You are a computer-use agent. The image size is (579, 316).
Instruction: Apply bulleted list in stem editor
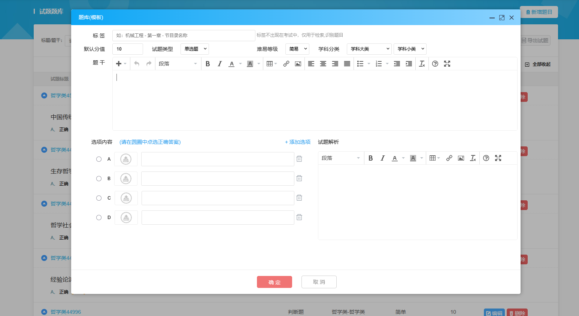coord(360,64)
